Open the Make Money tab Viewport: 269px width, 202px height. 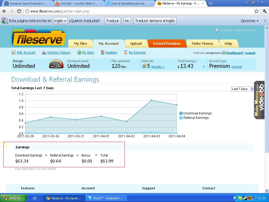pyautogui.click(x=203, y=44)
